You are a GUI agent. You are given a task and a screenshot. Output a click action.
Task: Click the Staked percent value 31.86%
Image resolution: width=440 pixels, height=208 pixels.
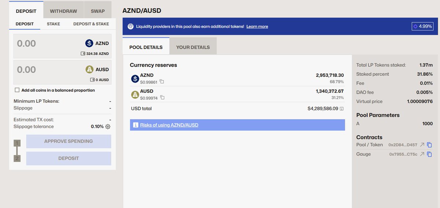coord(426,74)
